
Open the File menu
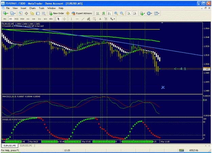pyautogui.click(x=8, y=8)
